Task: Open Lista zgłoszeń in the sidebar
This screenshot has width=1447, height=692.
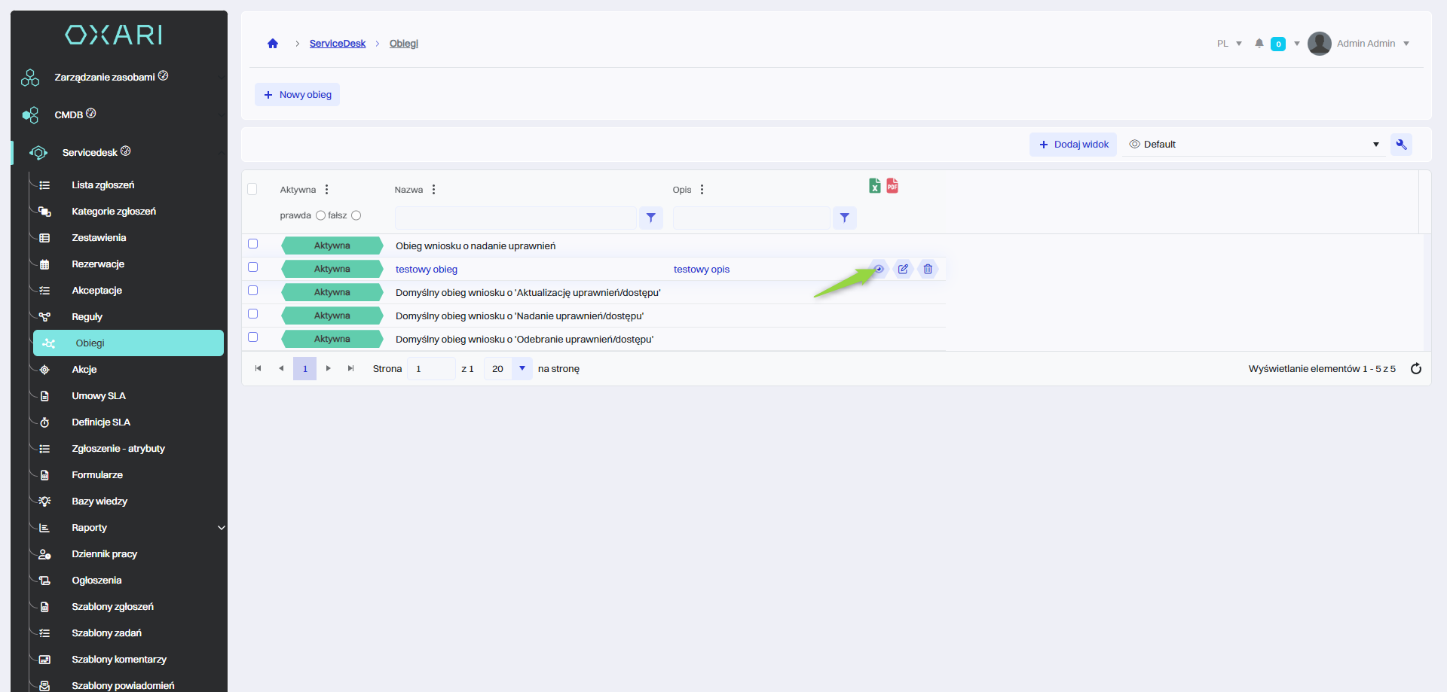Action: [x=103, y=185]
